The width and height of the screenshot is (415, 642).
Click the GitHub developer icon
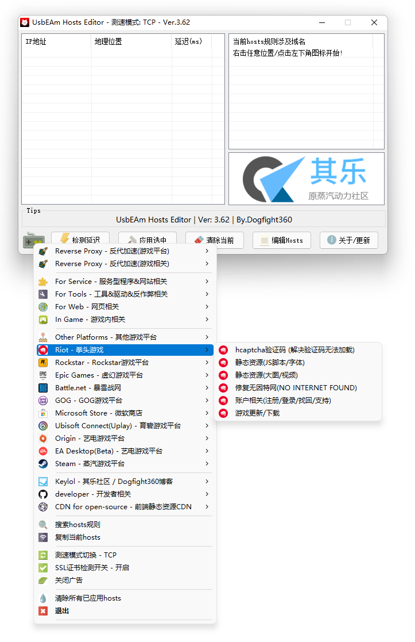(x=43, y=494)
